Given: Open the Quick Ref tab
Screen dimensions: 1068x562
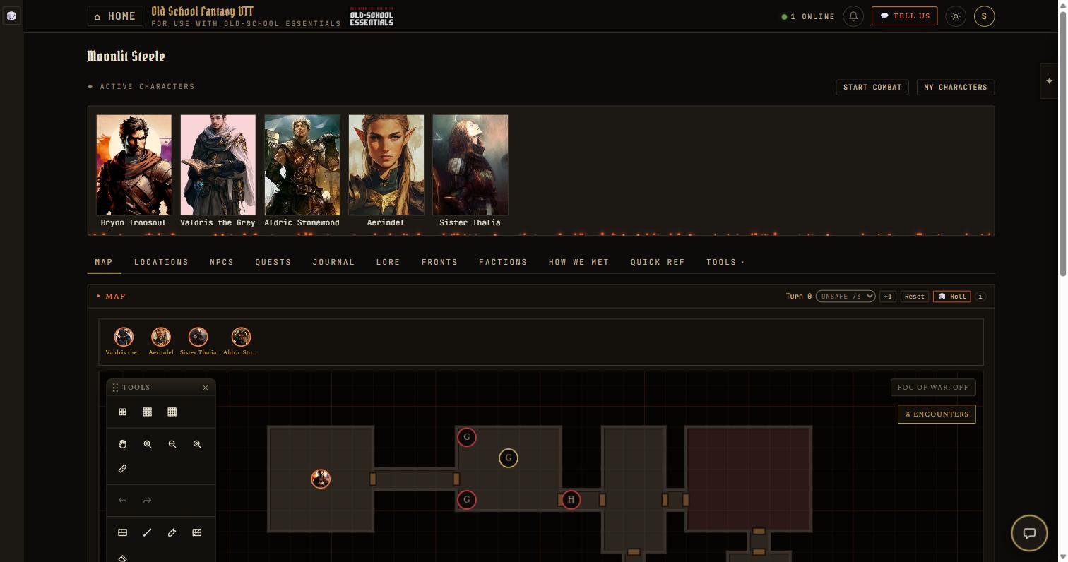Looking at the screenshot, I should pyautogui.click(x=658, y=262).
